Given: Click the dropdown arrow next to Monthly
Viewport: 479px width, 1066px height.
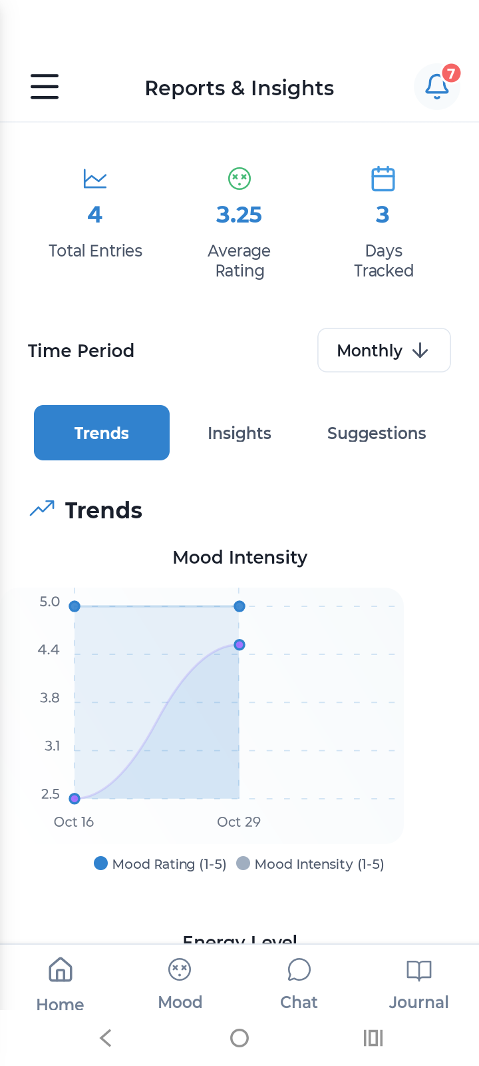Looking at the screenshot, I should coord(420,350).
